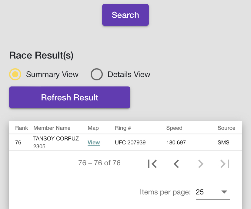Click the Refresh Result button
The image size is (251, 209).
pos(70,97)
